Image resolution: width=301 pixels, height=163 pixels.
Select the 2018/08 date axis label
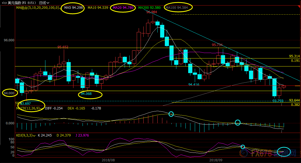108,160
